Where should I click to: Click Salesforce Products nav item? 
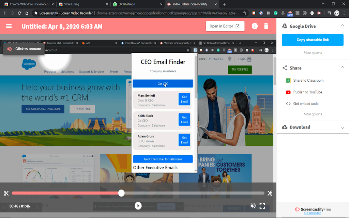[50, 72]
